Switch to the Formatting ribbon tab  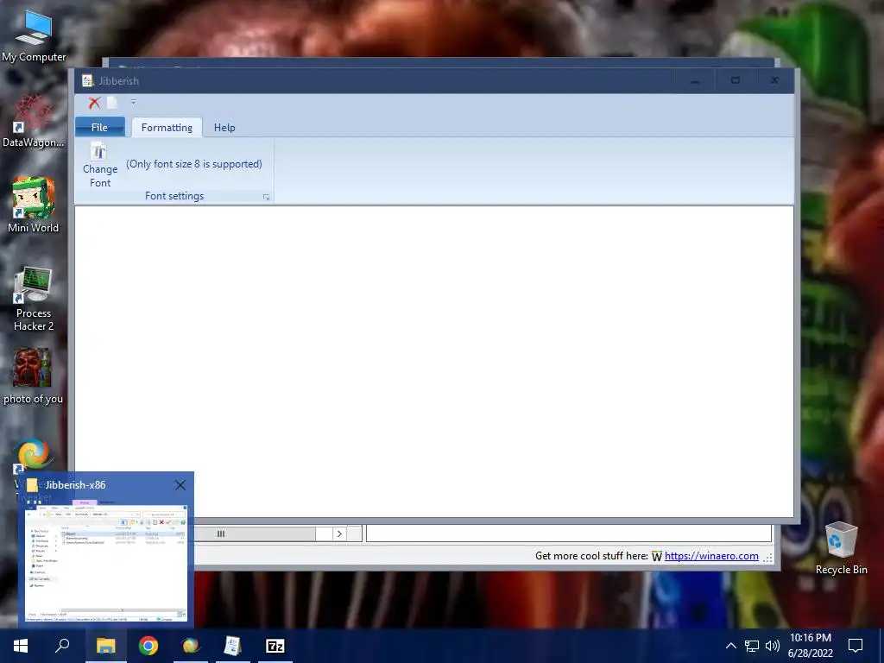tap(167, 128)
